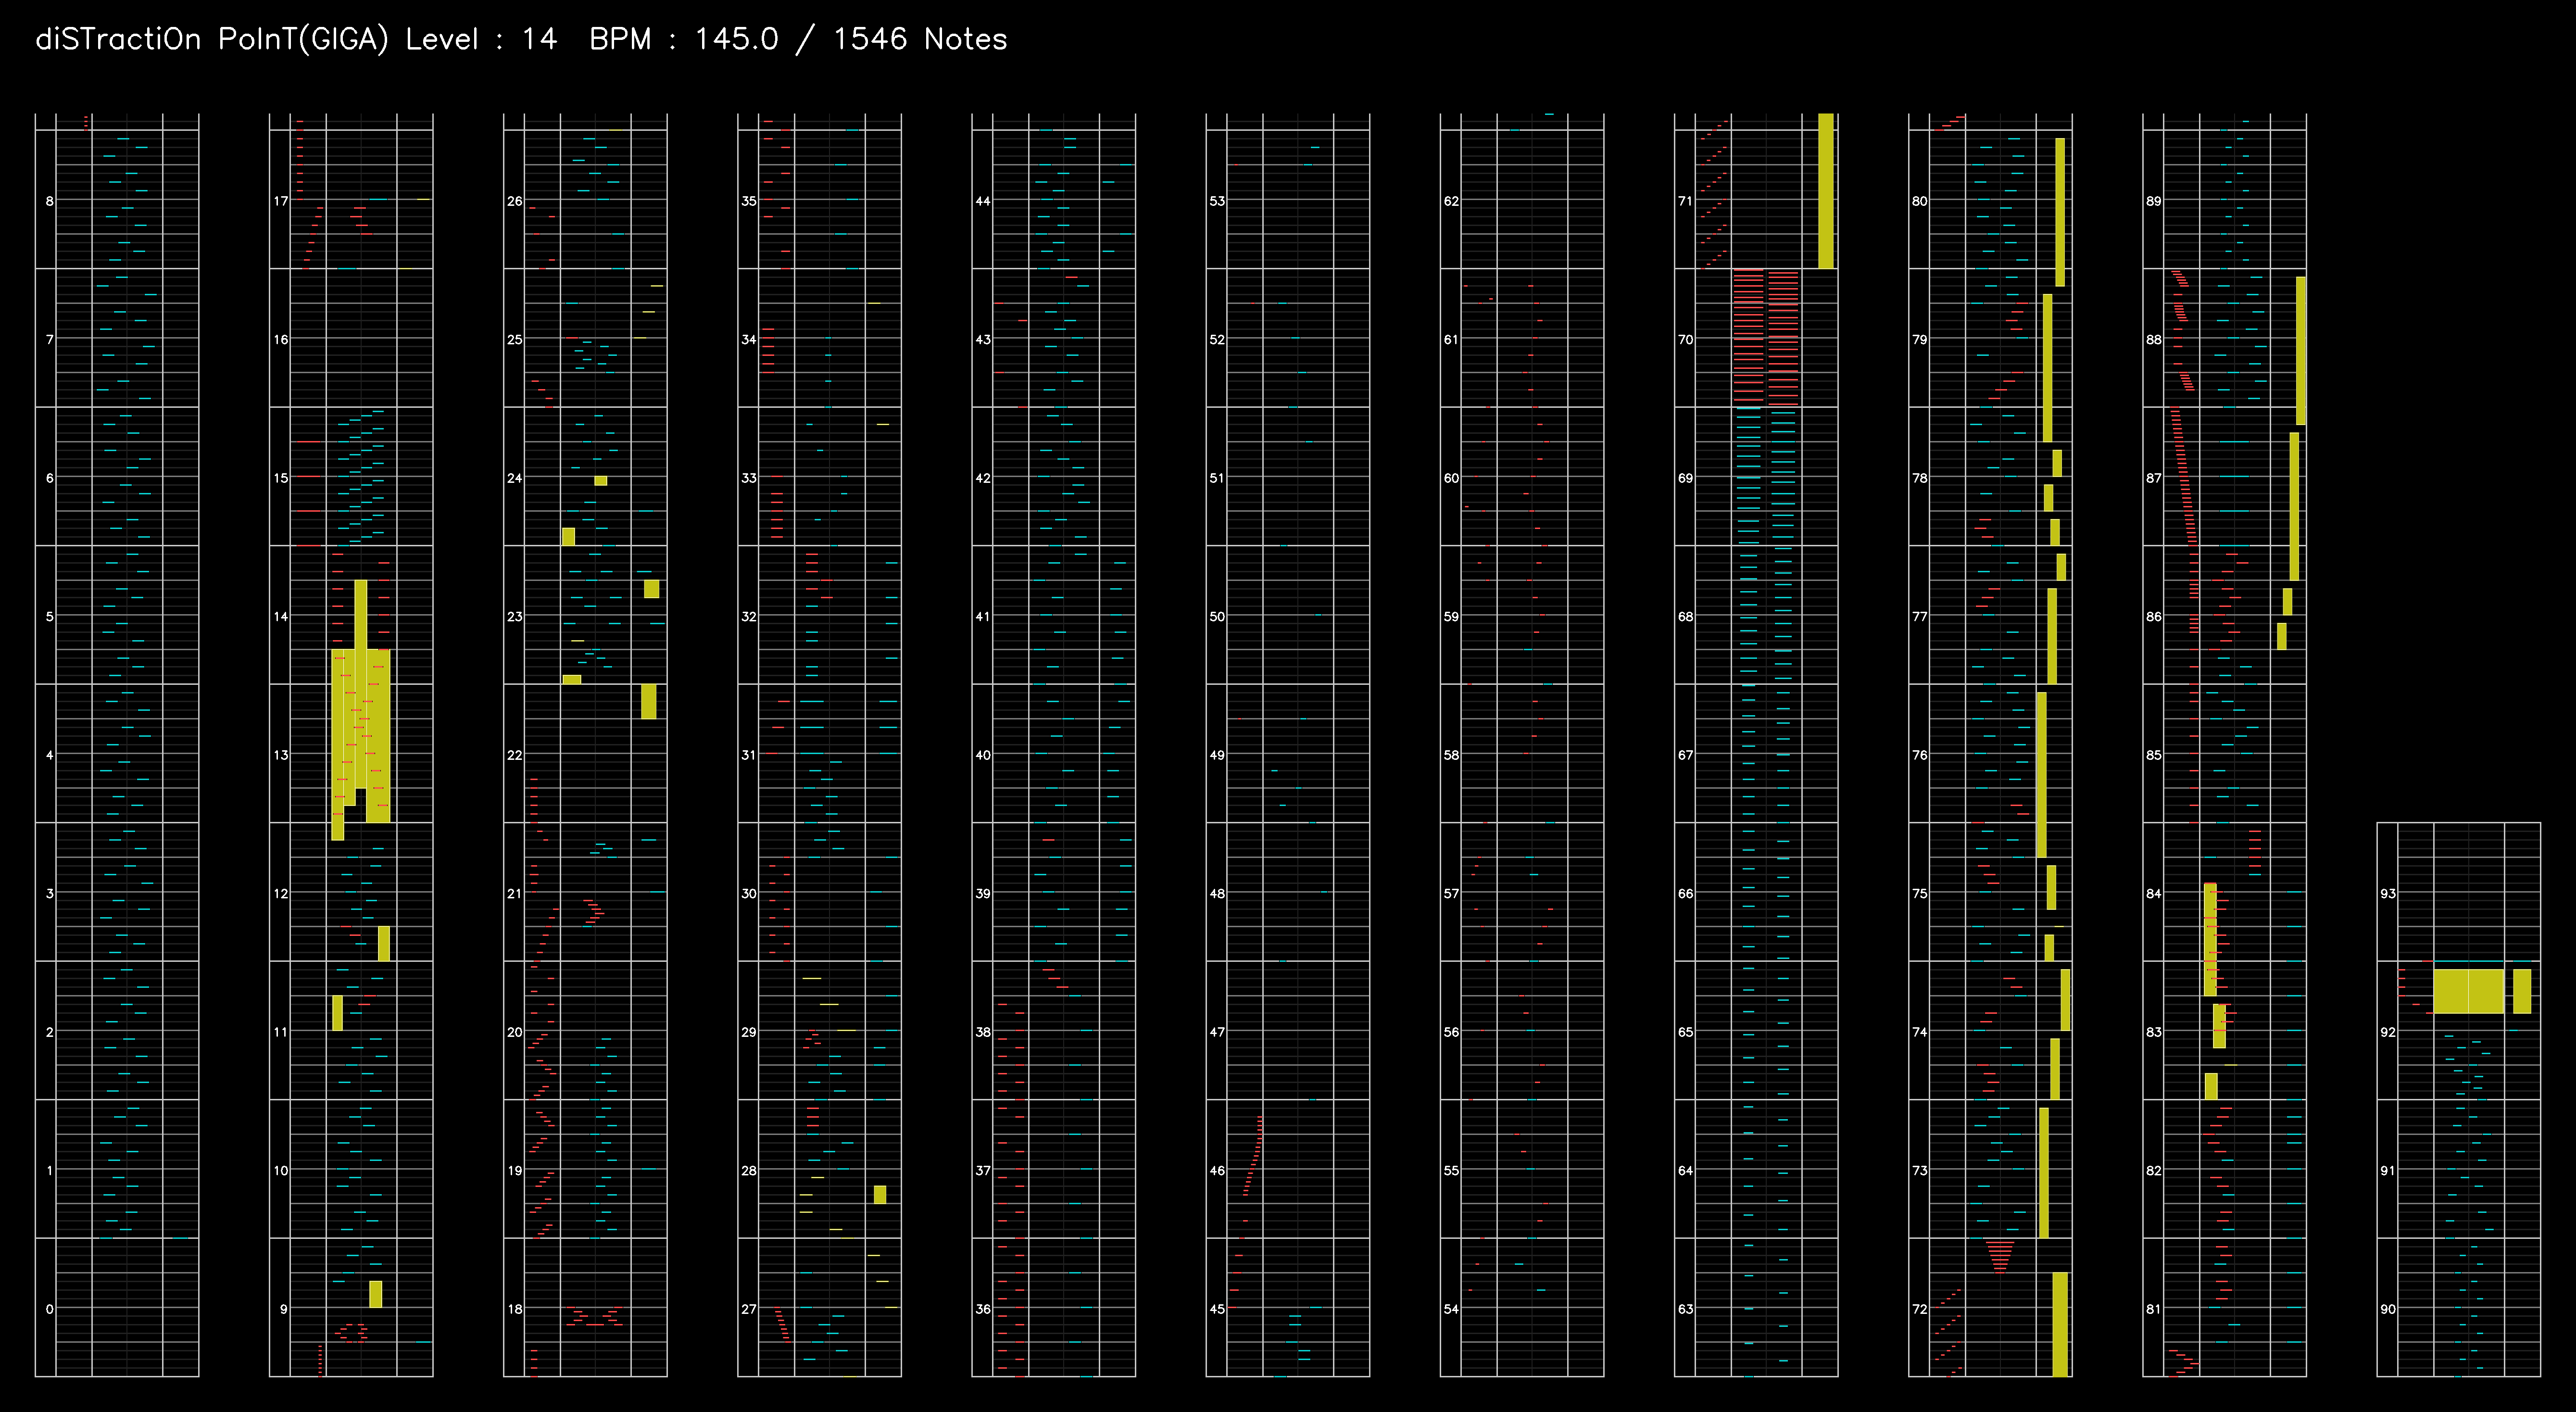2576x1412 pixels.
Task: Click the small yellow note in measure 28
Action: pyautogui.click(x=880, y=1194)
